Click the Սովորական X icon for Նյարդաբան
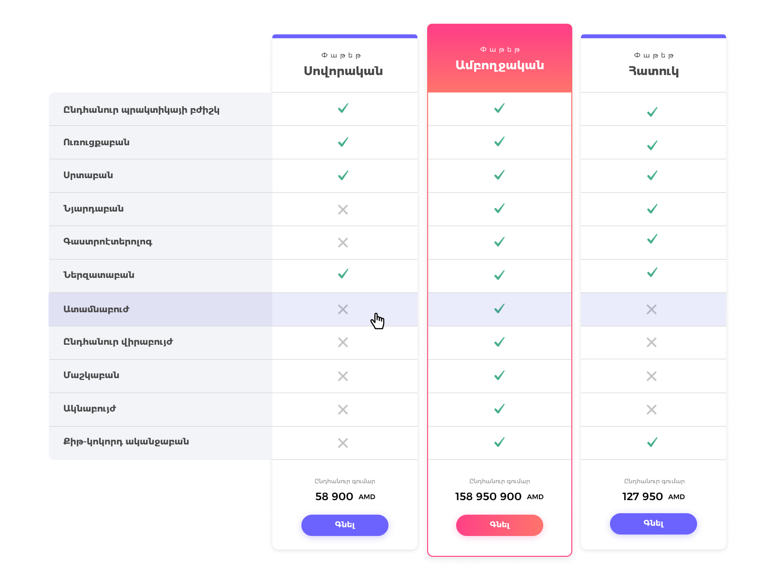774x581 pixels. point(343,210)
